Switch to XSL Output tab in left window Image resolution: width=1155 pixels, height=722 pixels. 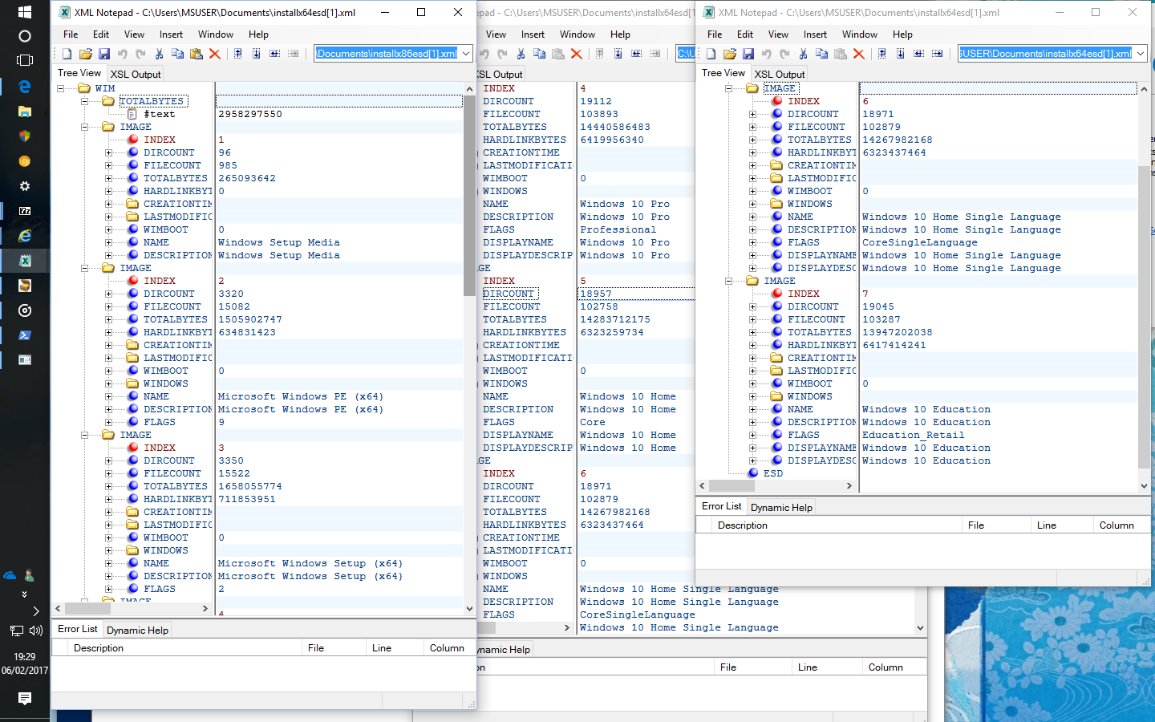(136, 74)
